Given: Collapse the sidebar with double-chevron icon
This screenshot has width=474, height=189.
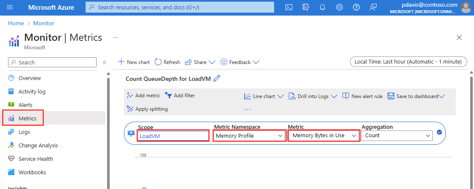Looking at the screenshot, I should [x=105, y=62].
